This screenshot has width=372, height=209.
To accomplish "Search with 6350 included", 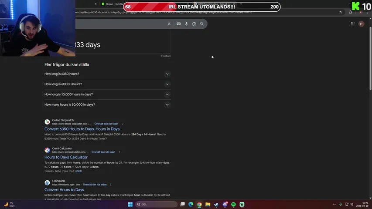I will [78, 171].
